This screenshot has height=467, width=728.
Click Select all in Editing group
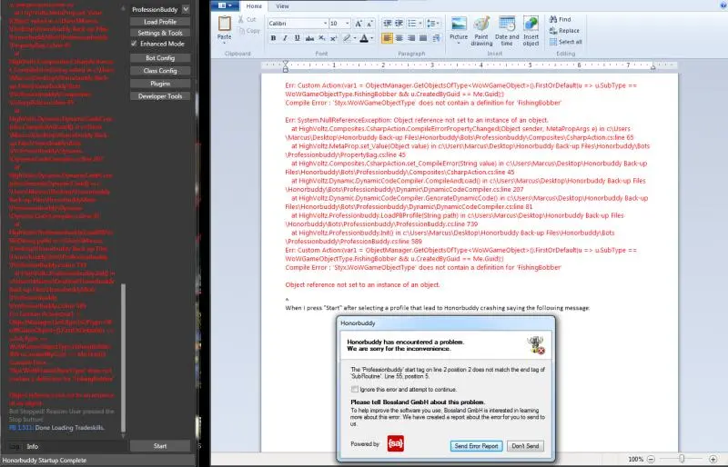coord(565,42)
